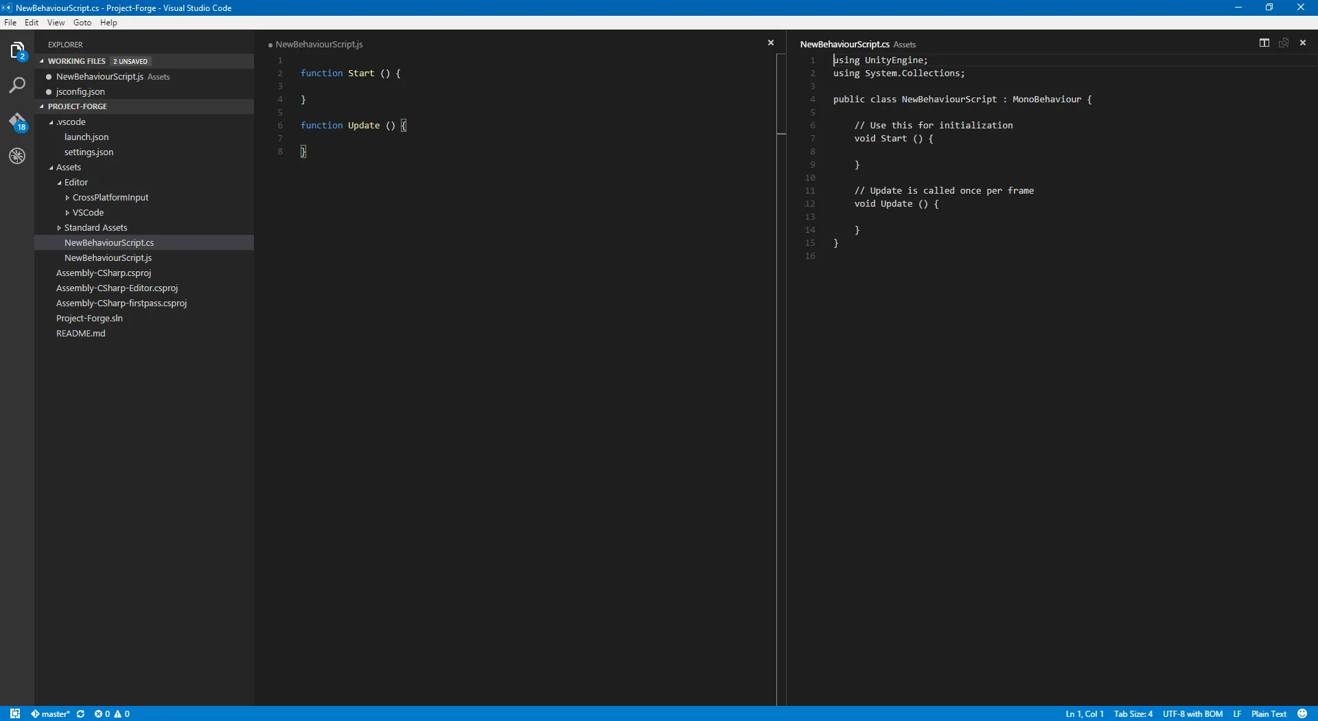Place cursor on 'function Update ()' line

tap(353, 125)
